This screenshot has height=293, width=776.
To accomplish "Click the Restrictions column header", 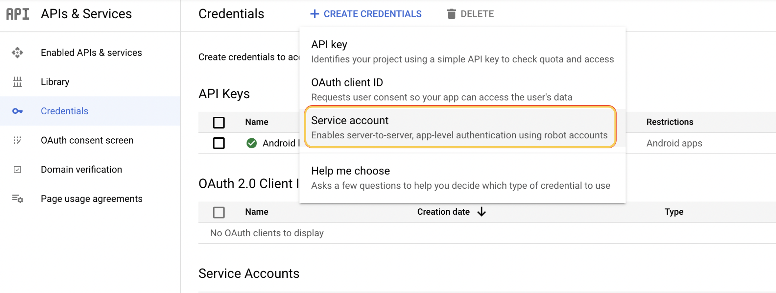I will pos(670,122).
